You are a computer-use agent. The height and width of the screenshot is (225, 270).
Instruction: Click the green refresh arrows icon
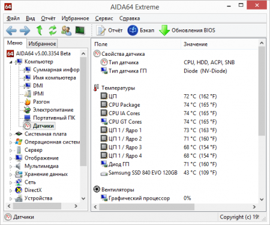[53, 31]
